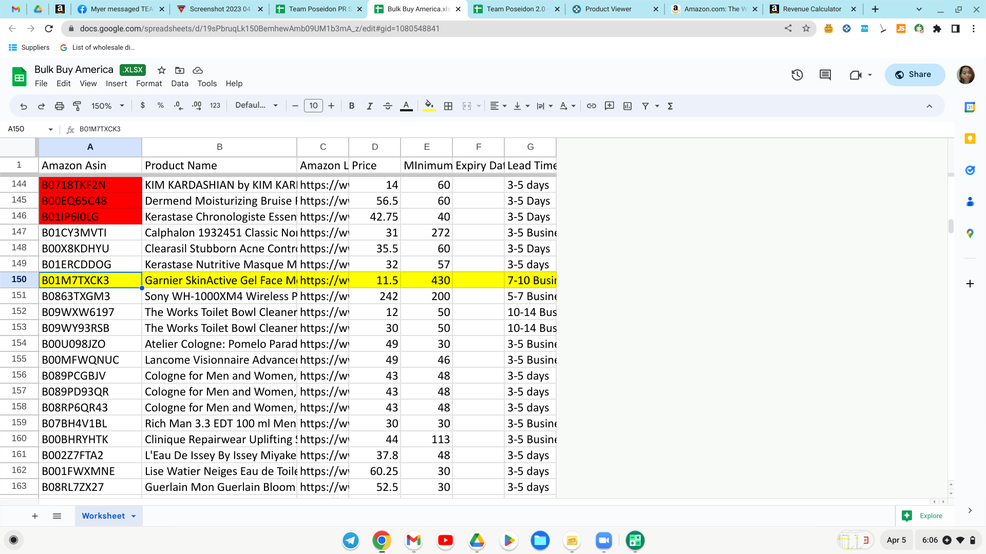Open the Default font dropdown
Image resolution: width=986 pixels, height=554 pixels.
tap(256, 105)
